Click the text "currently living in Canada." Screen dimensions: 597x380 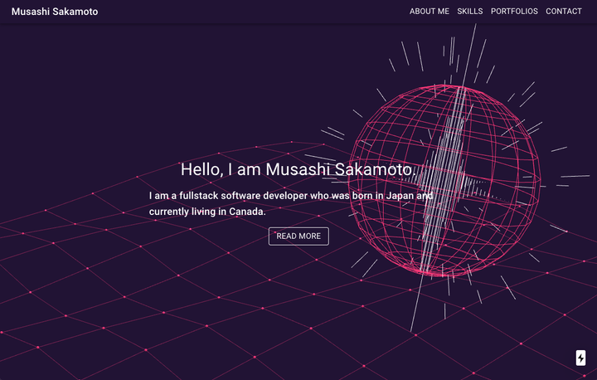207,212
